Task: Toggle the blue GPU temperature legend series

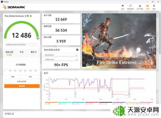Action: click(x=78, y=103)
